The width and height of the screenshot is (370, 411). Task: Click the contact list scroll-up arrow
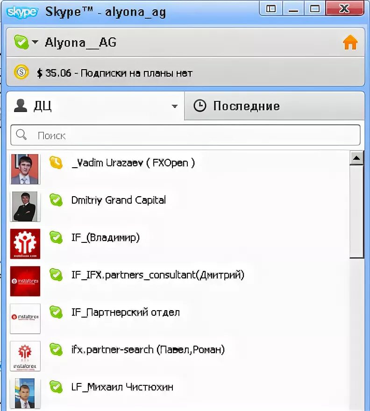[356, 158]
